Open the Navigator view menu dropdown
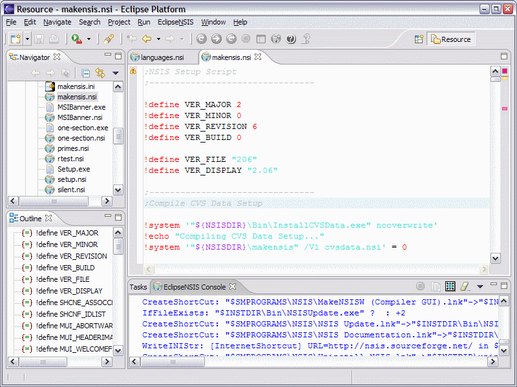Image resolution: width=517 pixels, height=387 pixels. tap(116, 73)
